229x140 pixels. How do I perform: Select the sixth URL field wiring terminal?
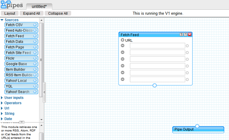pos(187,80)
